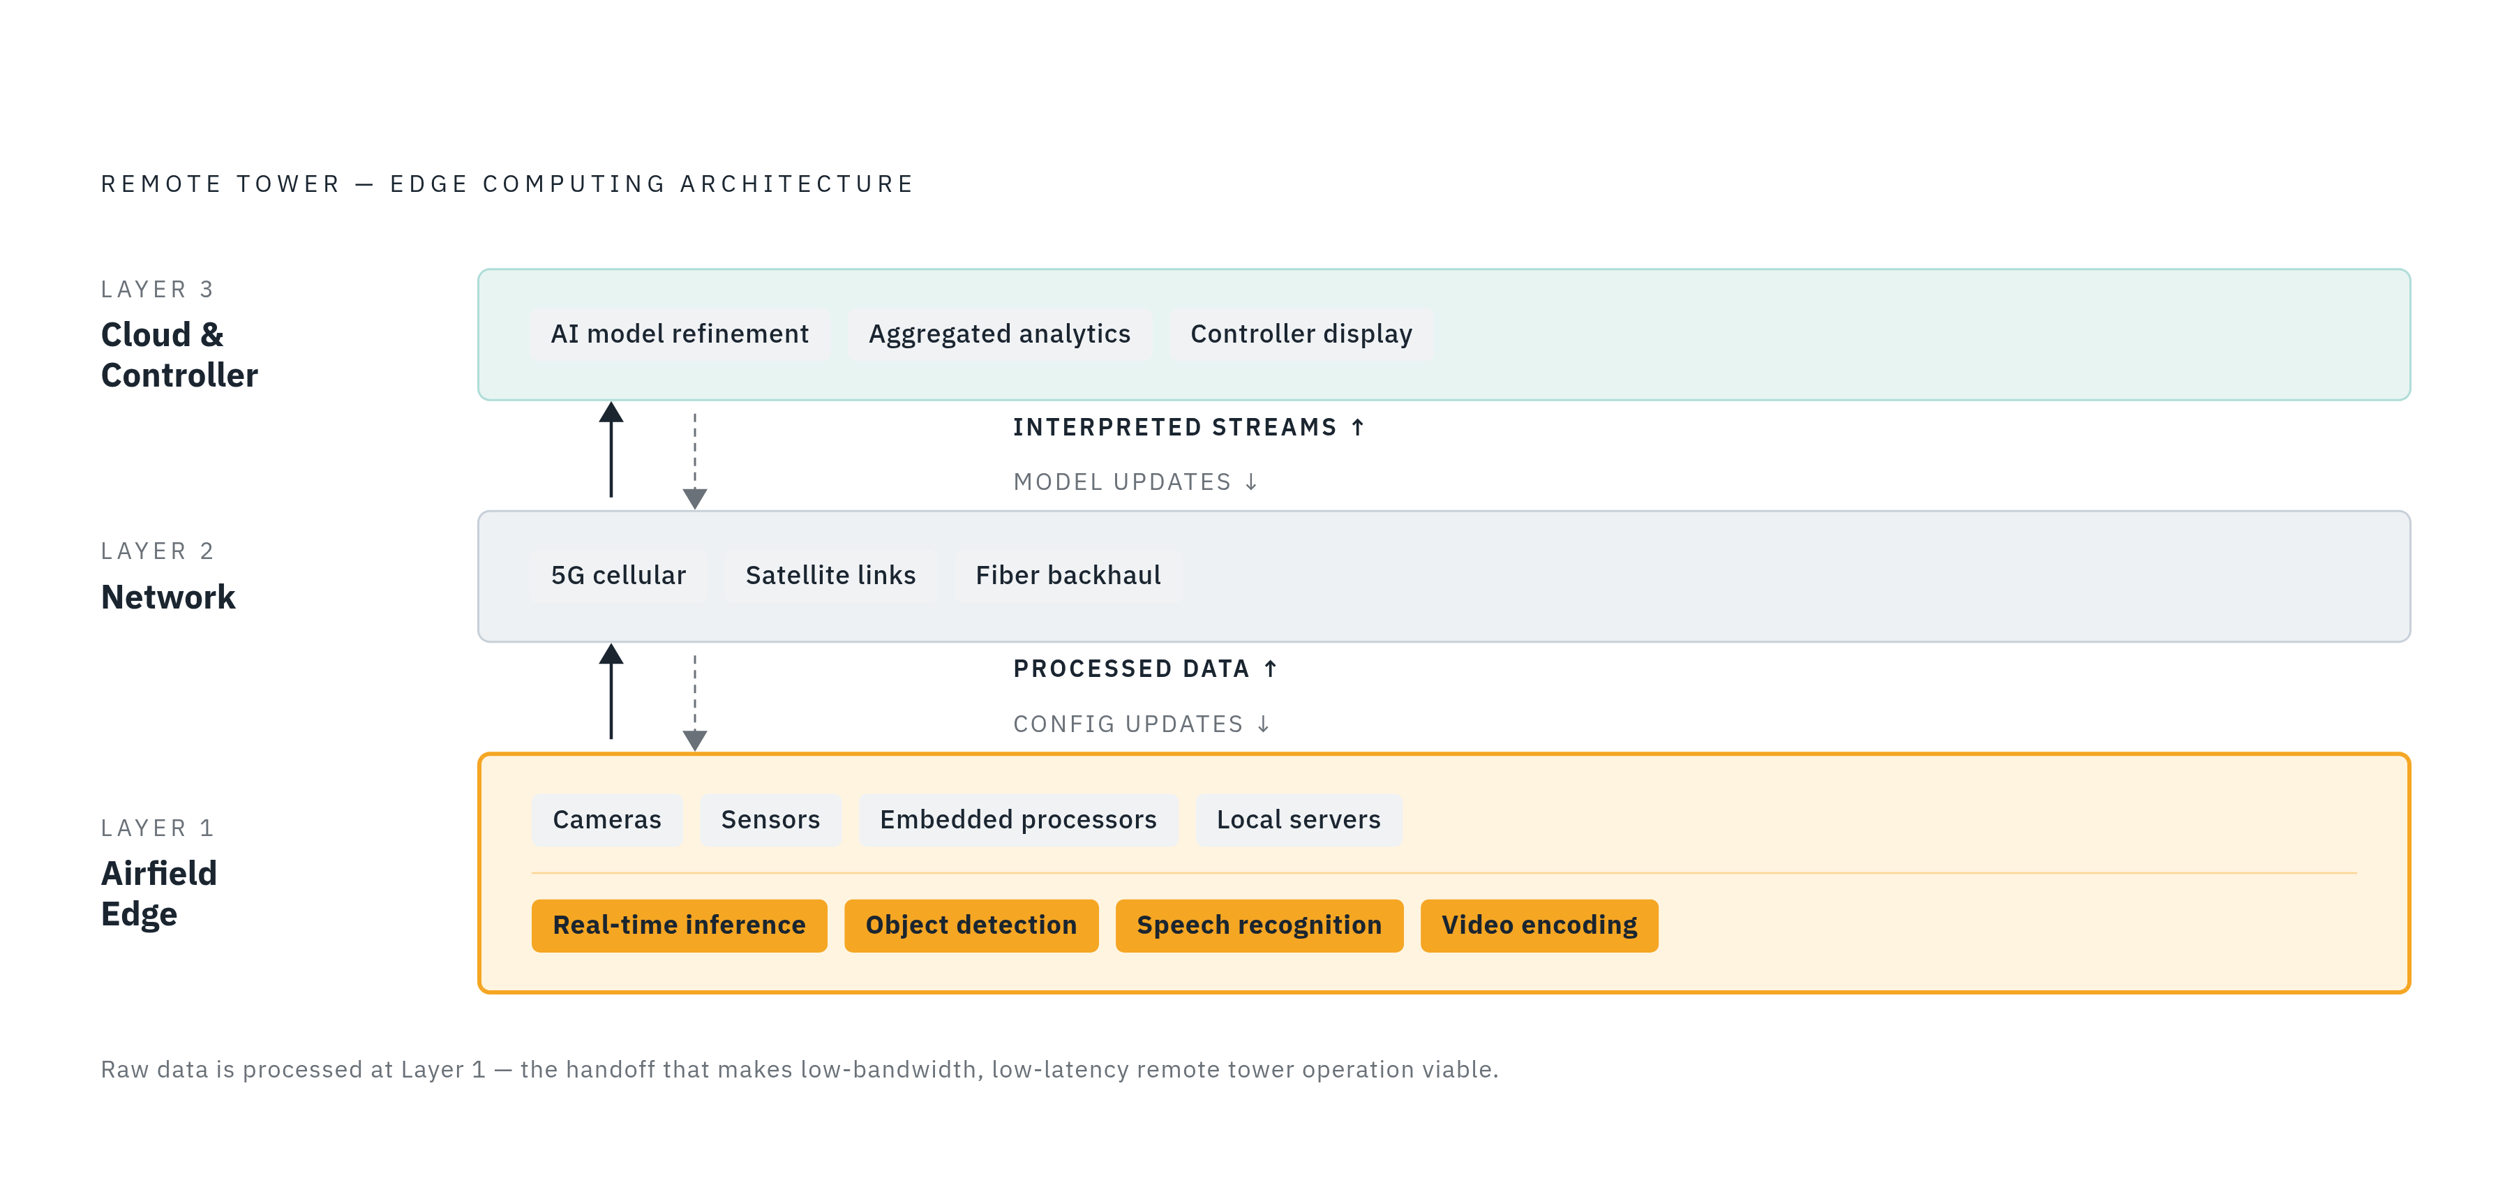
Task: Select the Object detection tag
Action: coord(971,925)
